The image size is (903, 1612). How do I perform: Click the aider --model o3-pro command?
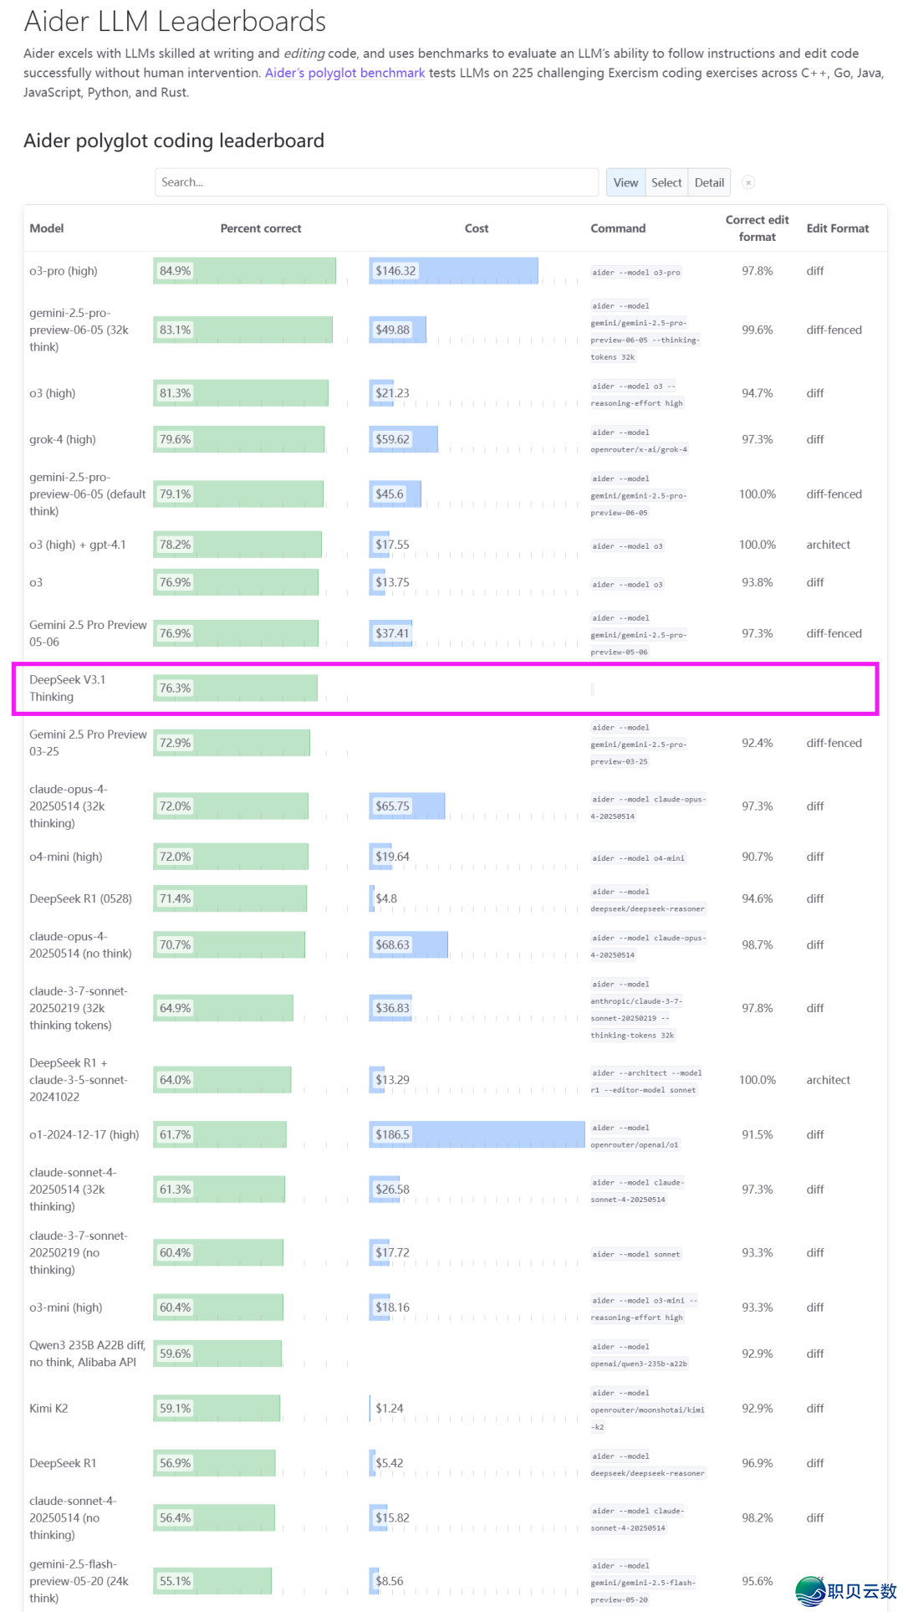point(636,273)
